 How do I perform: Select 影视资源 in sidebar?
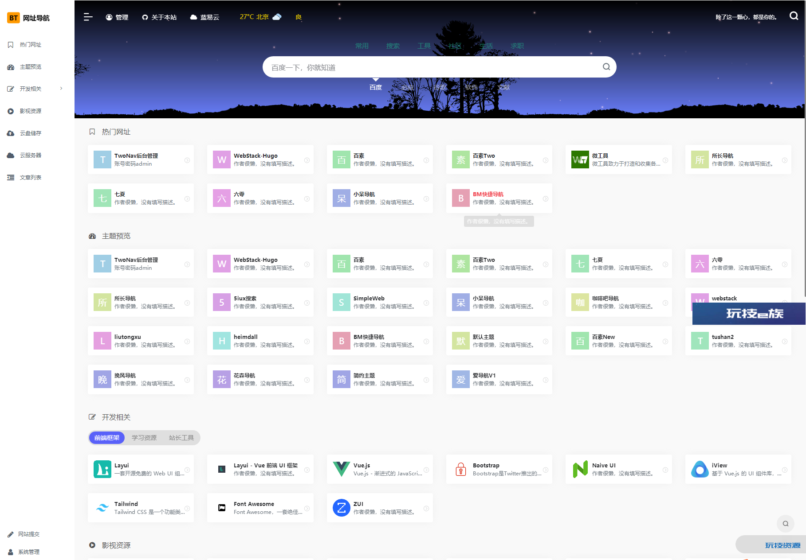click(x=31, y=111)
